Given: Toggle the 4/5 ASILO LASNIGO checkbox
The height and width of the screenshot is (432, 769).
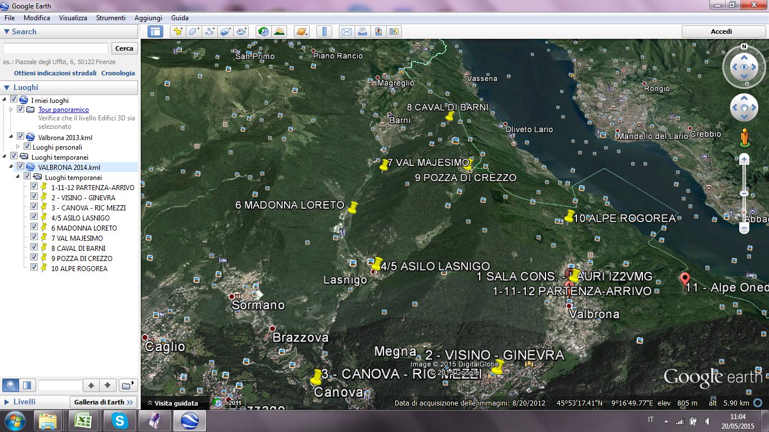Looking at the screenshot, I should point(34,218).
